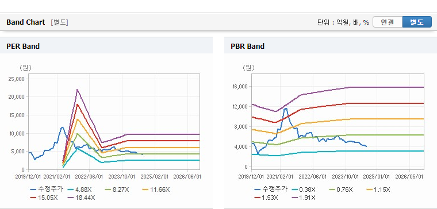Click the 1.91X purple legend entry
The image size is (437, 209).
[x=304, y=198]
